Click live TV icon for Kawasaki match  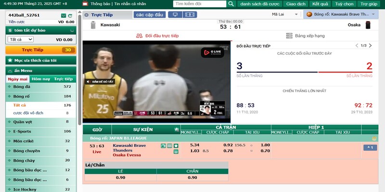click(163, 146)
